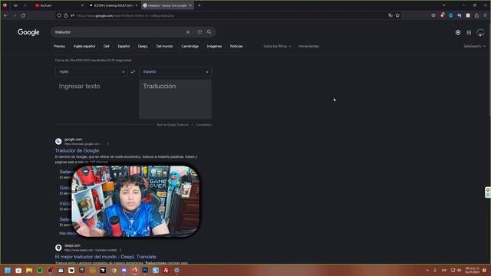
Task: Switch to the YouTube tab
Action: (x=58, y=5)
